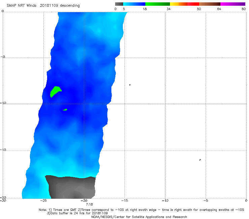Image resolution: width=249 pixels, height=219 pixels.
Task: Click the small island marker near -6 longitude
Action: pos(200,160)
